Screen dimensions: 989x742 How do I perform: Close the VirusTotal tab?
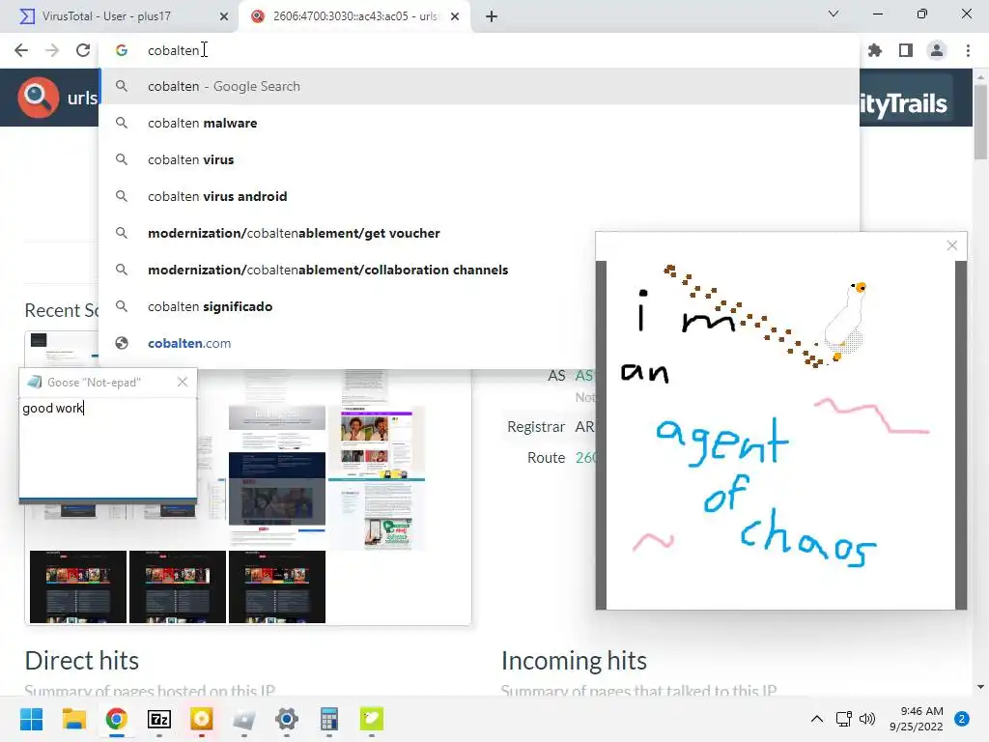pos(223,16)
